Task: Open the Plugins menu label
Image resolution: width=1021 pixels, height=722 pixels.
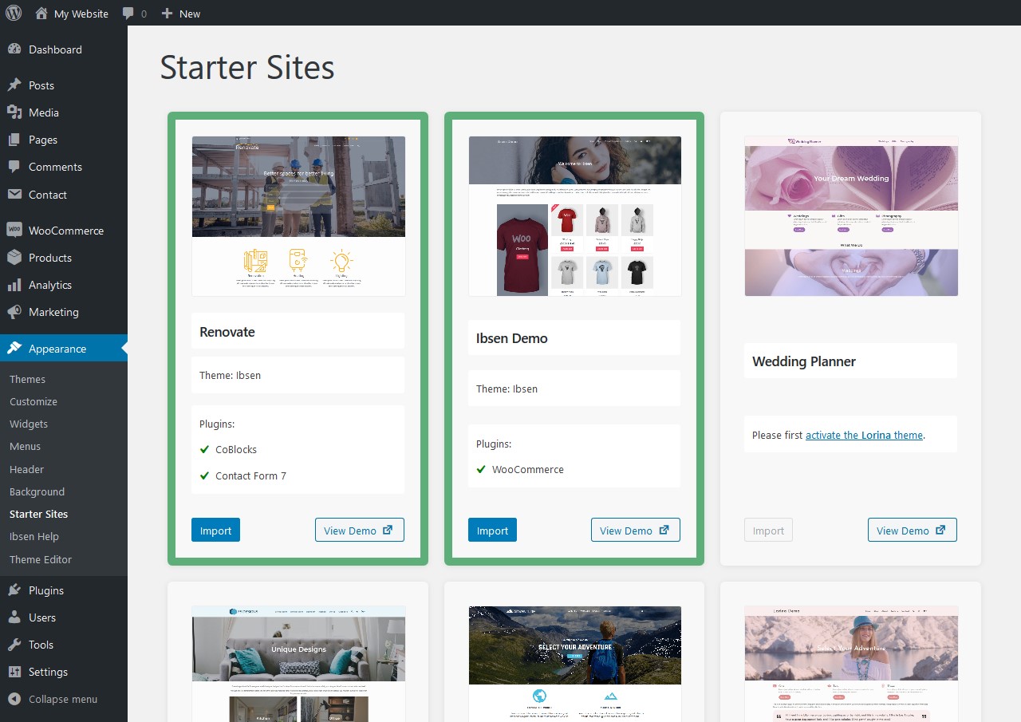Action: tap(46, 590)
